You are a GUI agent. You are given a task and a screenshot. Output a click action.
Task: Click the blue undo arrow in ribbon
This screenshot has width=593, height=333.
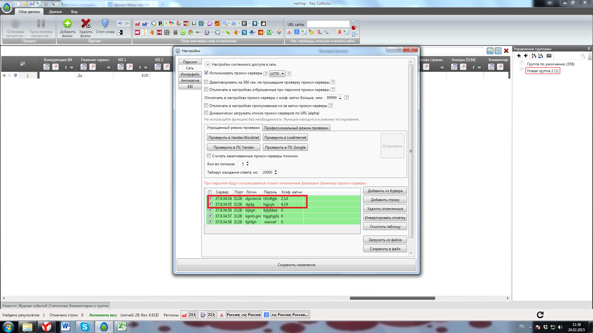point(120,23)
